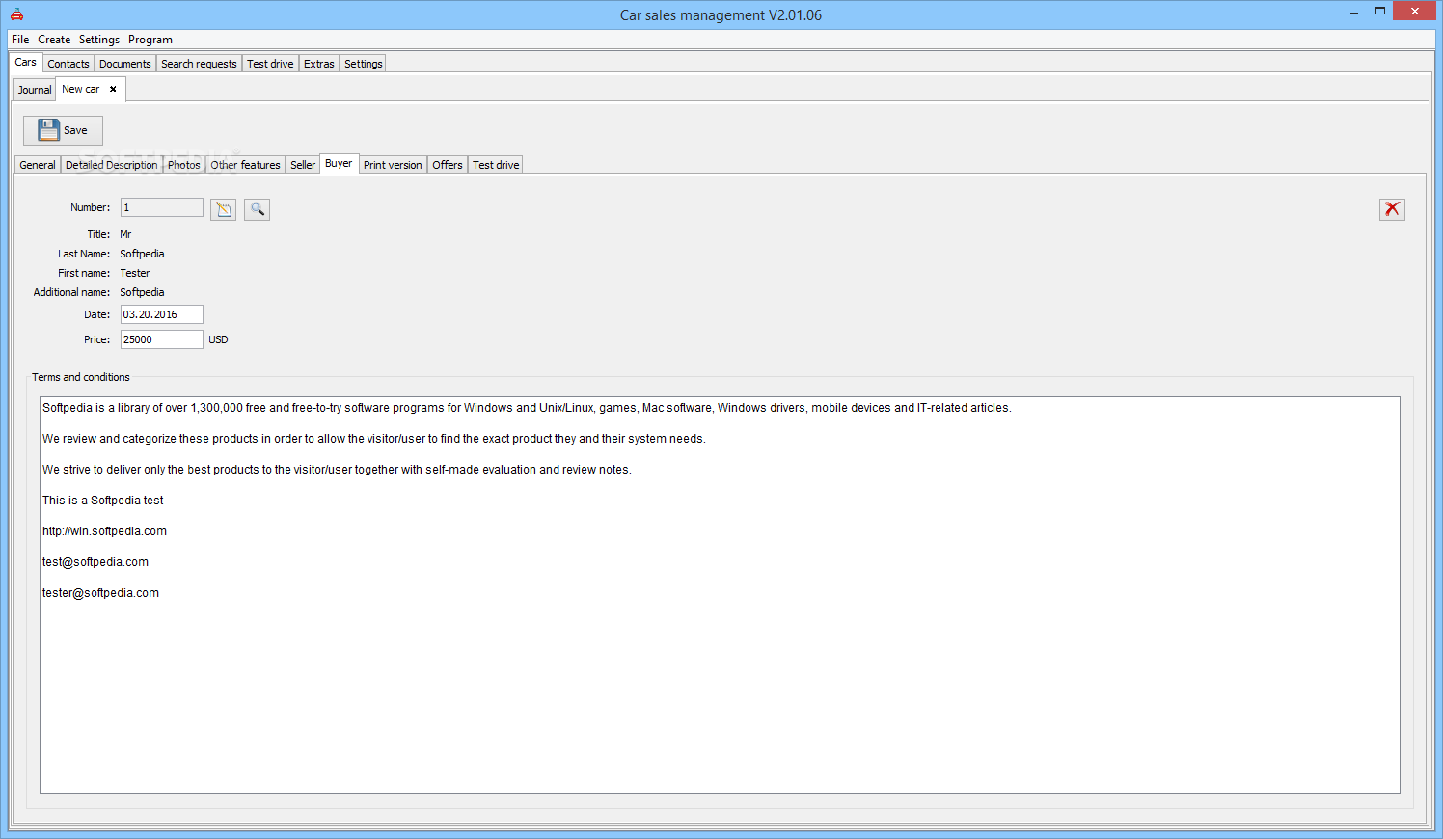The image size is (1443, 839).
Task: Switch to the Documents tab
Action: (125, 64)
